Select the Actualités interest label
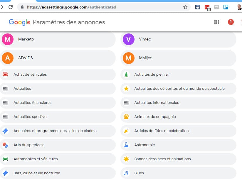The image size is (242, 179). (22, 89)
